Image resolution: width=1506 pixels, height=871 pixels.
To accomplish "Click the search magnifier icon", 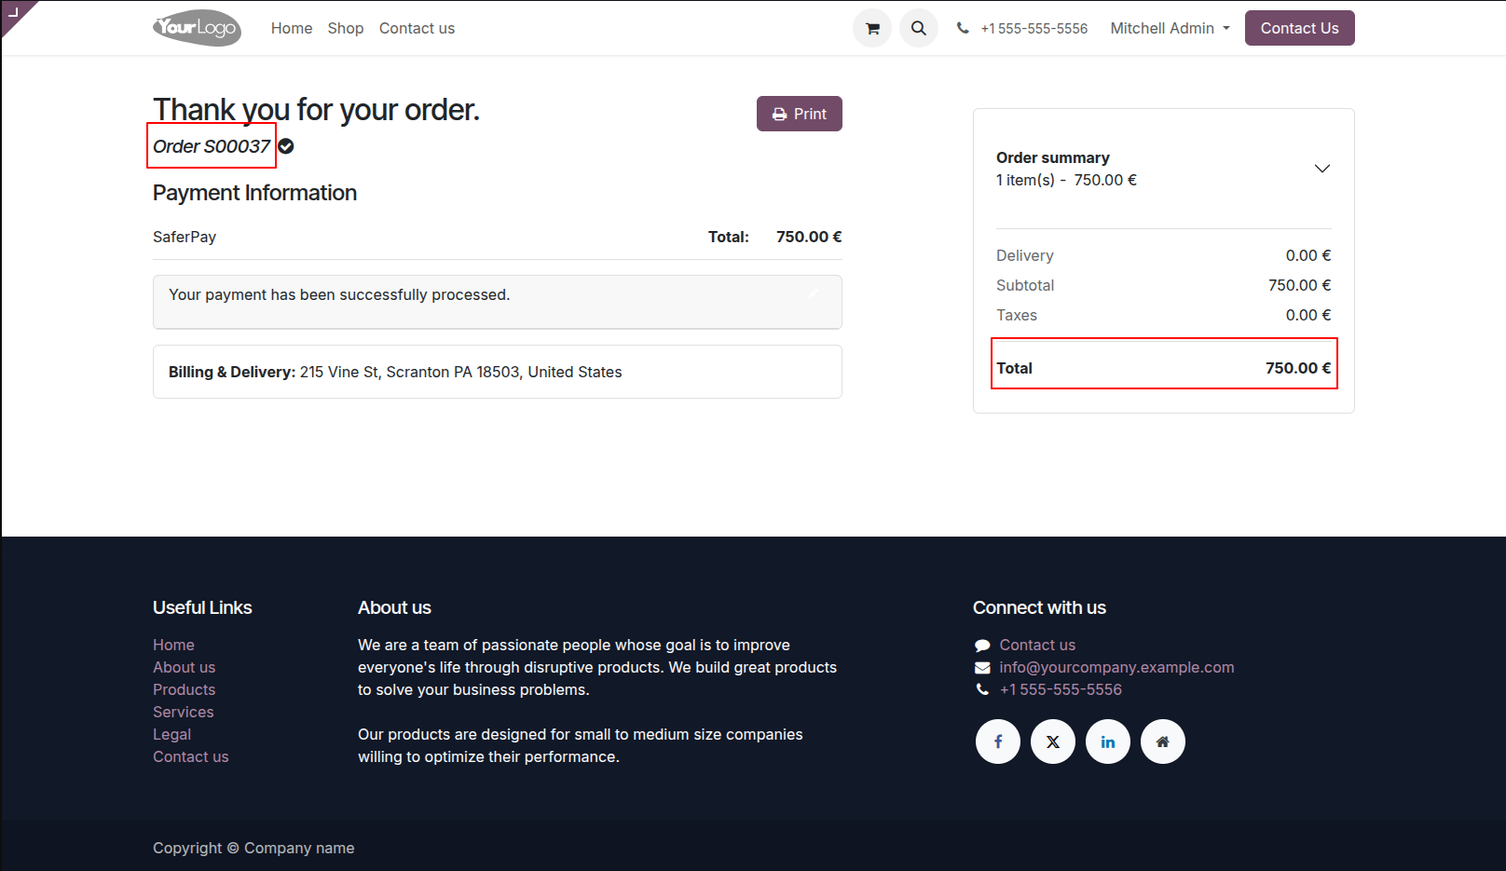I will 919,28.
